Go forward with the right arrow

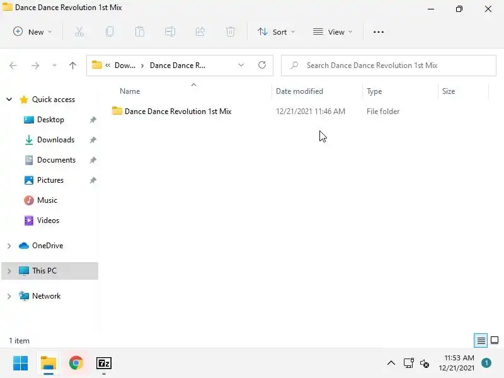point(35,66)
